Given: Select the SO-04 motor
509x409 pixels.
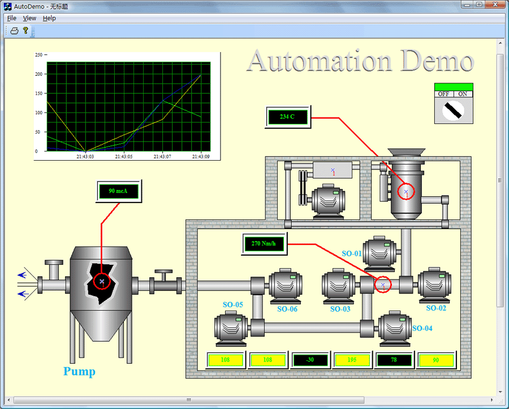Looking at the screenshot, I should tap(395, 328).
